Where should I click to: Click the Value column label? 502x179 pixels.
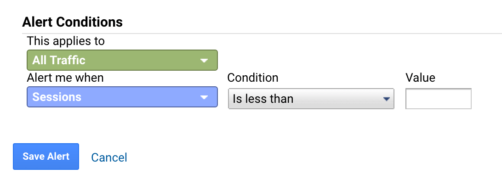[x=420, y=78]
